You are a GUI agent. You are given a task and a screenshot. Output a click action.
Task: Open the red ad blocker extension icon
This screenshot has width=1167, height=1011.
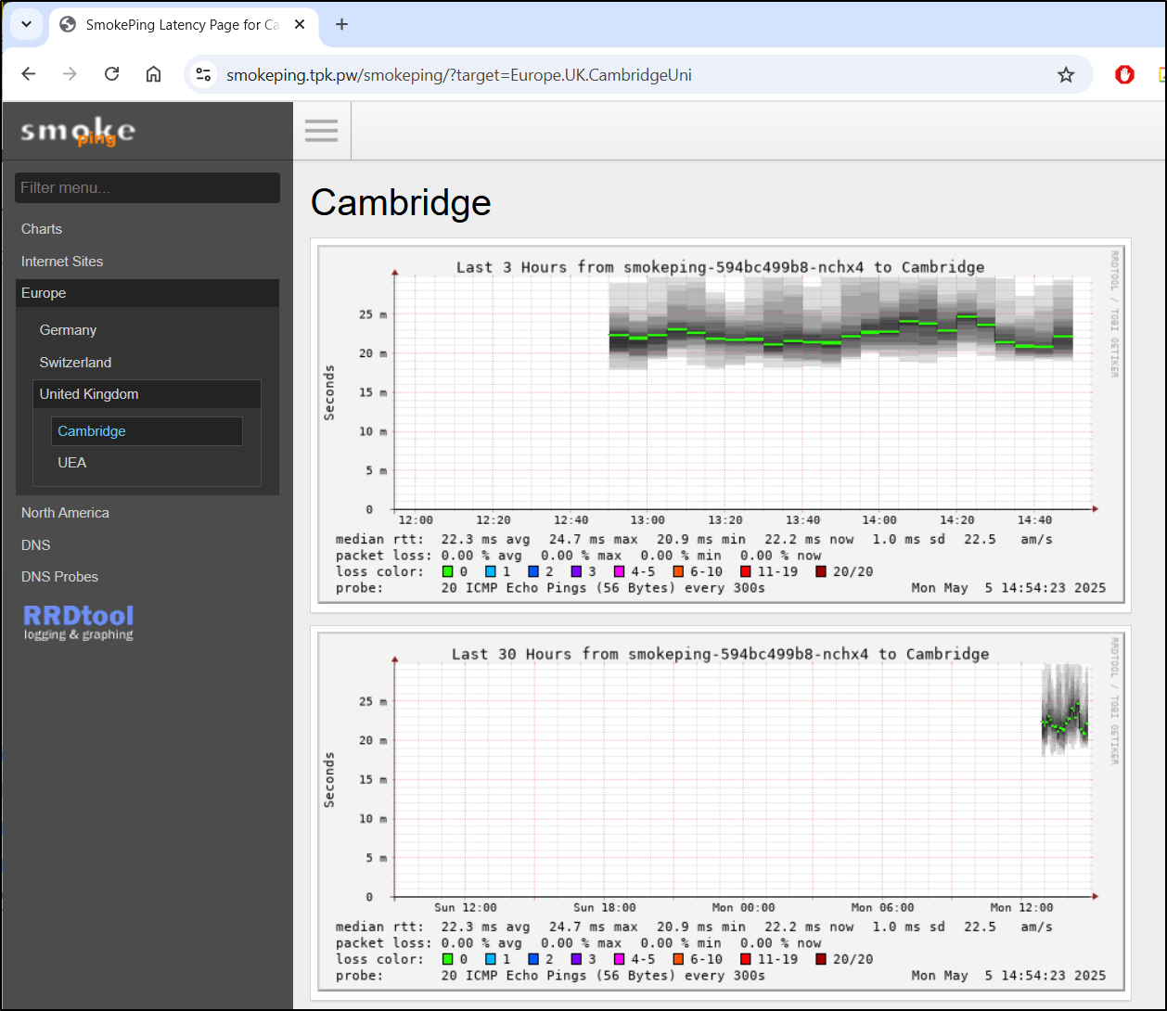(x=1124, y=74)
